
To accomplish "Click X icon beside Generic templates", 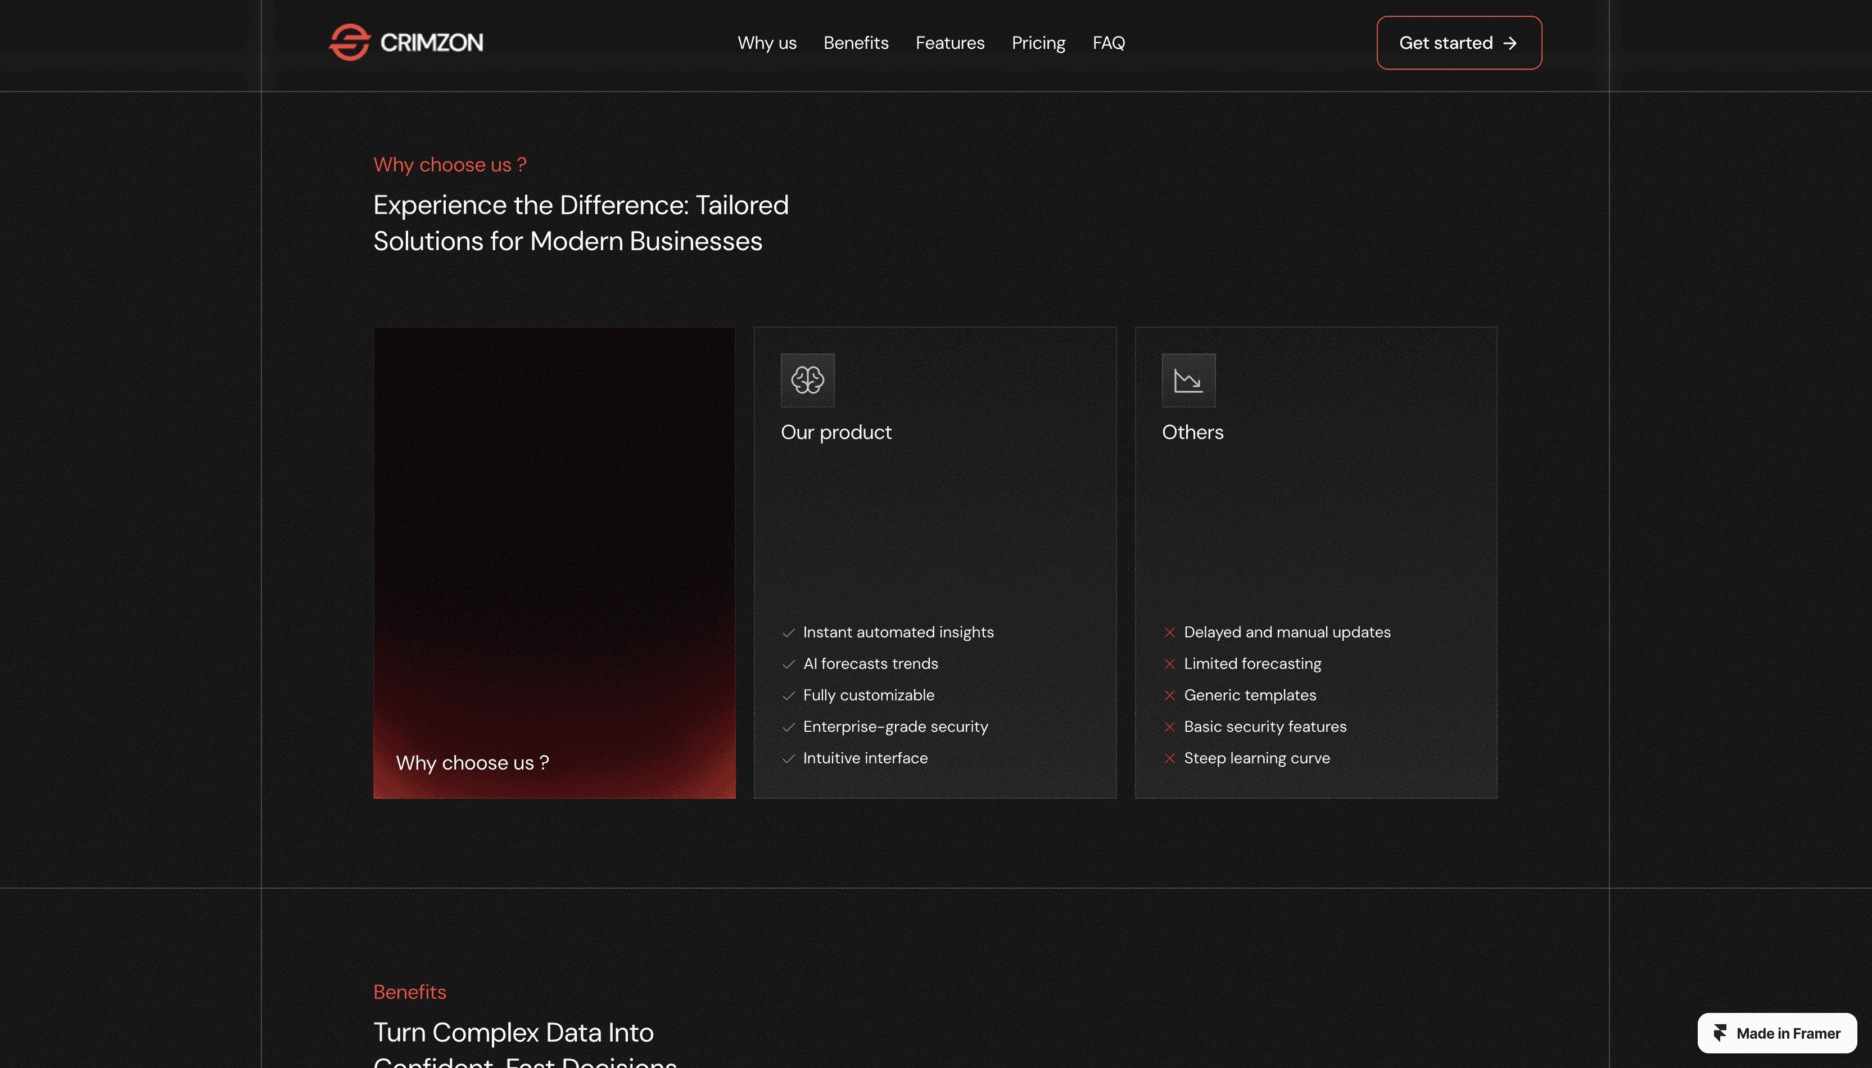I will tap(1169, 695).
